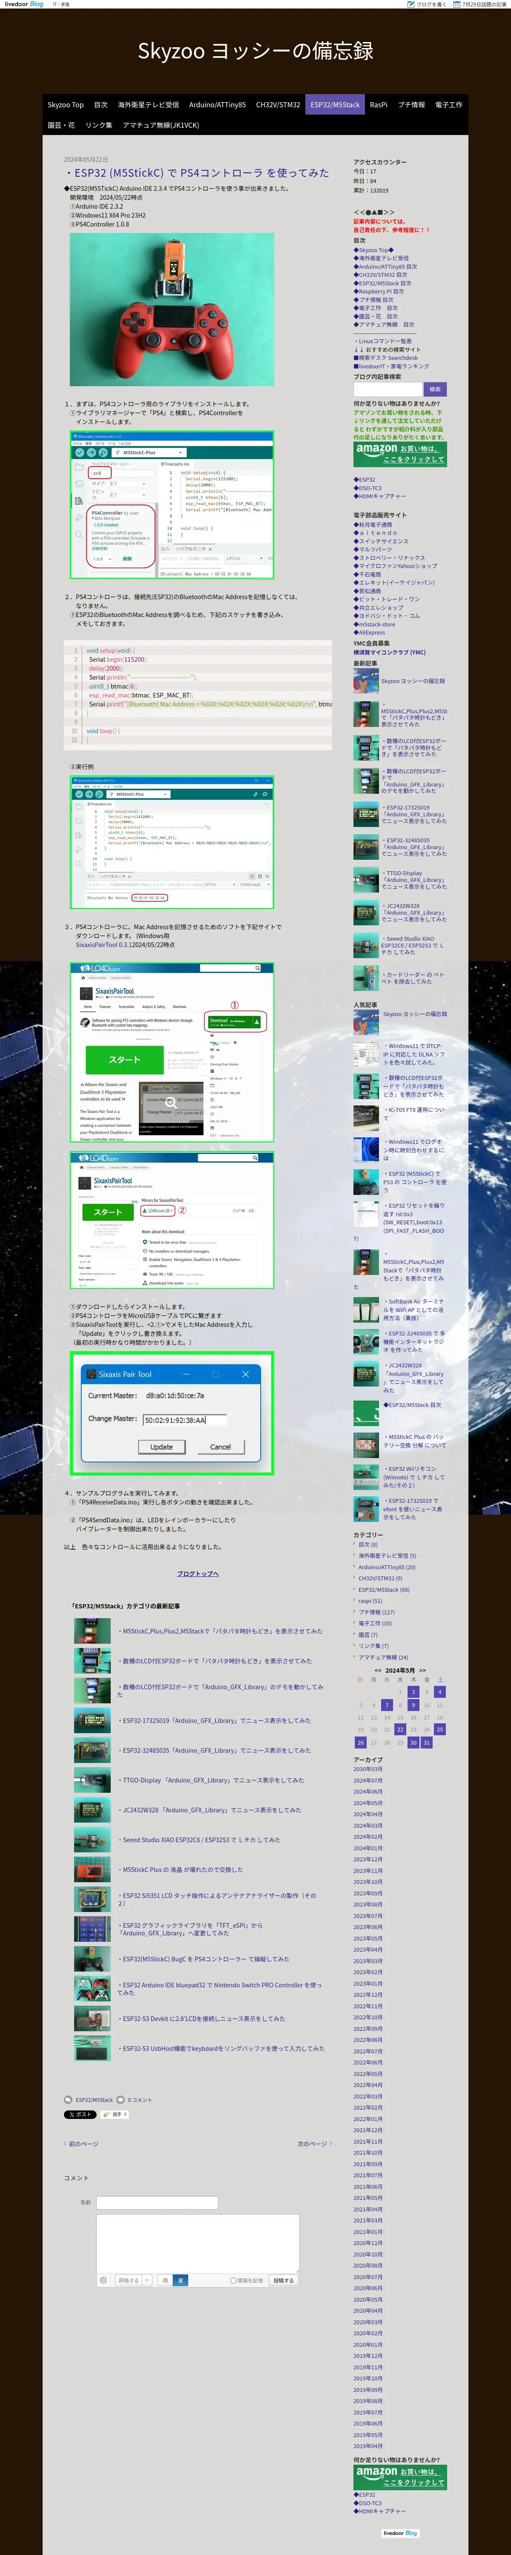Open RasPi nav item
This screenshot has height=2555, width=511.
pyautogui.click(x=379, y=104)
